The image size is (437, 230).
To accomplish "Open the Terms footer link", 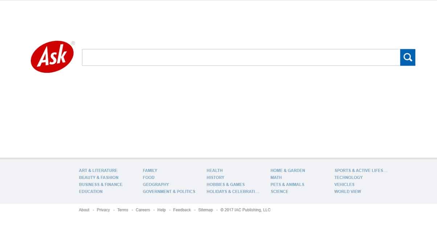I will click(123, 210).
